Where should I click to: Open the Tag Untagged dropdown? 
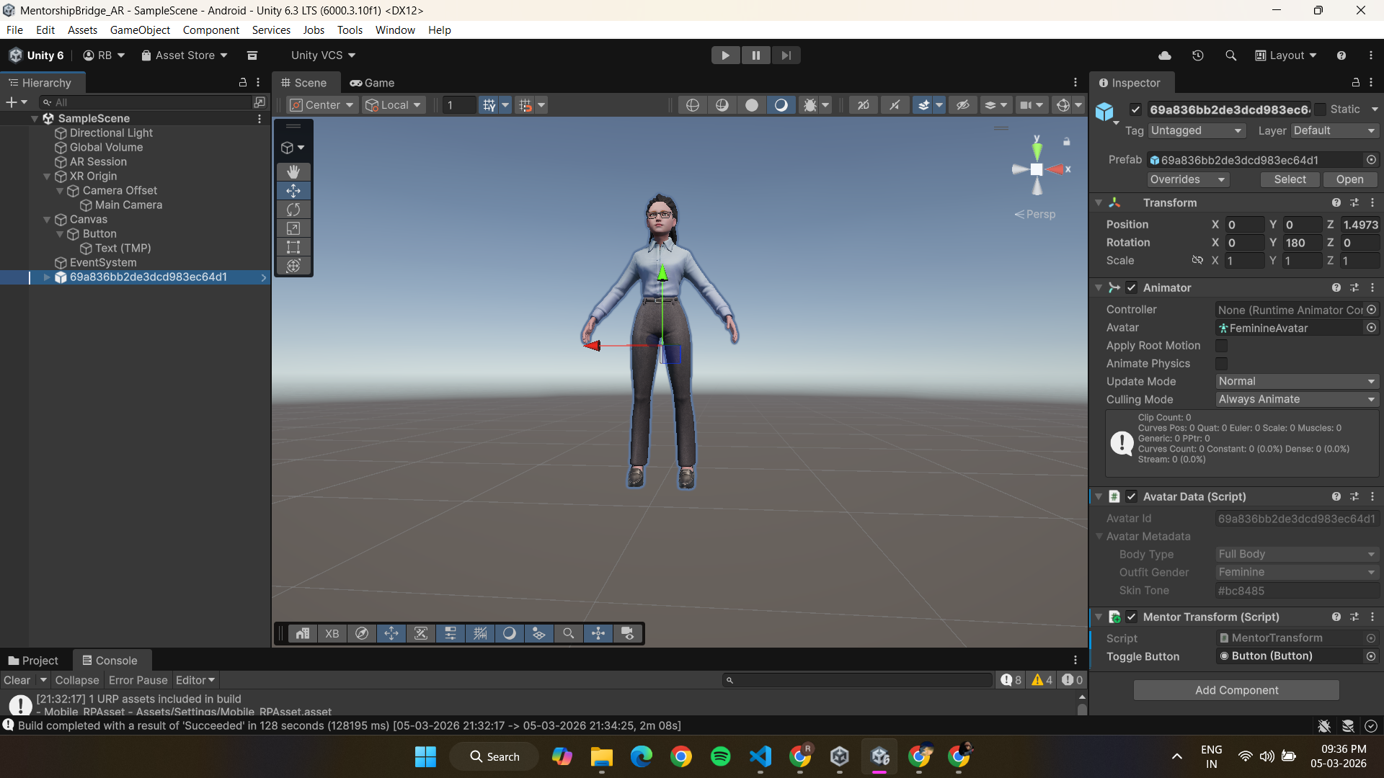click(x=1197, y=130)
